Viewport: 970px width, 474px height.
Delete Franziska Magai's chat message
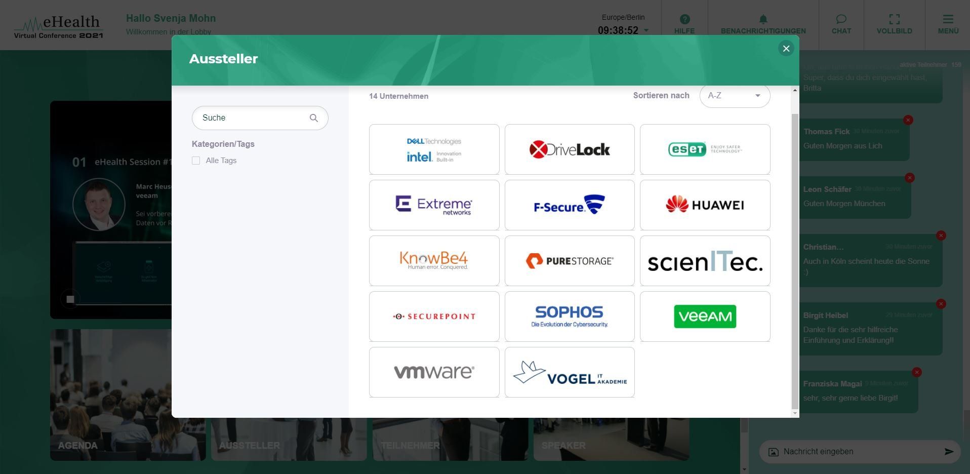tap(917, 372)
